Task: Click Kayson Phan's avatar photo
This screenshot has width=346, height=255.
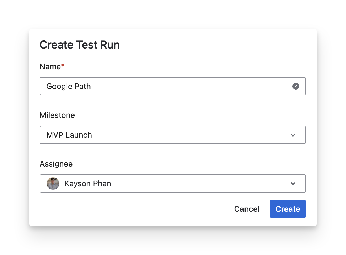Action: tap(53, 183)
